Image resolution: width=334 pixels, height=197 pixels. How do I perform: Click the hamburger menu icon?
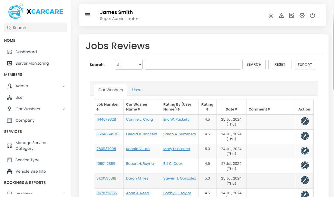[x=88, y=15]
